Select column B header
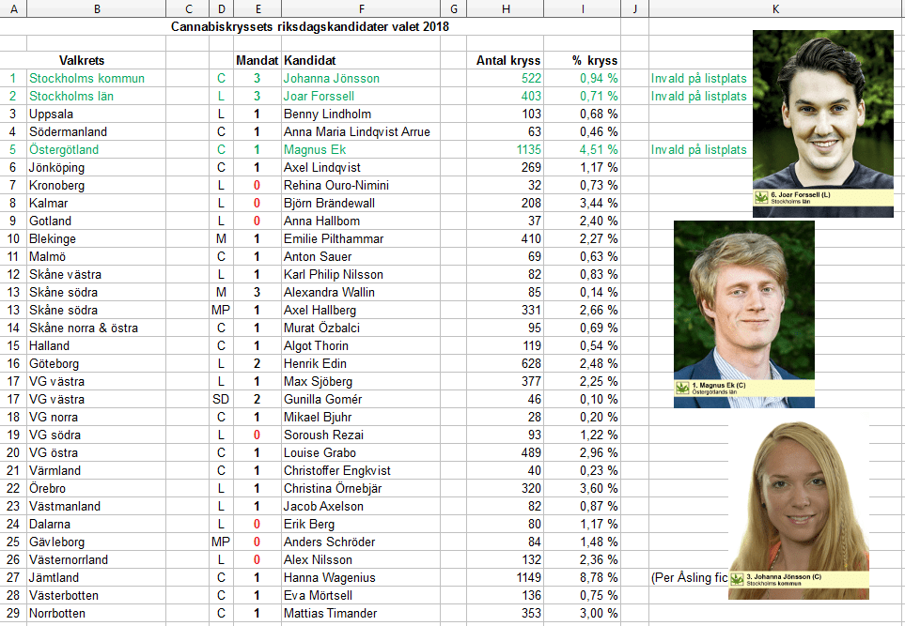This screenshot has width=905, height=626. coord(97,8)
